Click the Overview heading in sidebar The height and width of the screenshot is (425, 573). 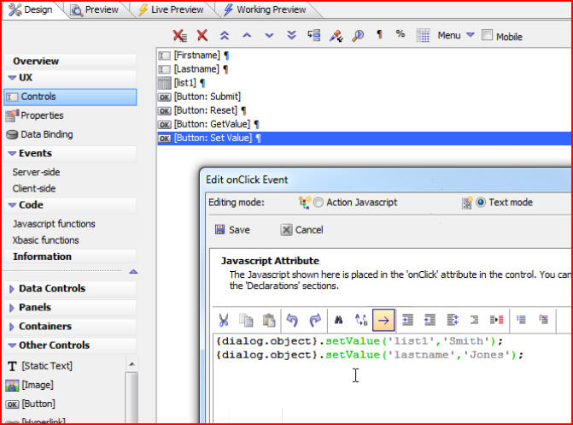coord(36,61)
